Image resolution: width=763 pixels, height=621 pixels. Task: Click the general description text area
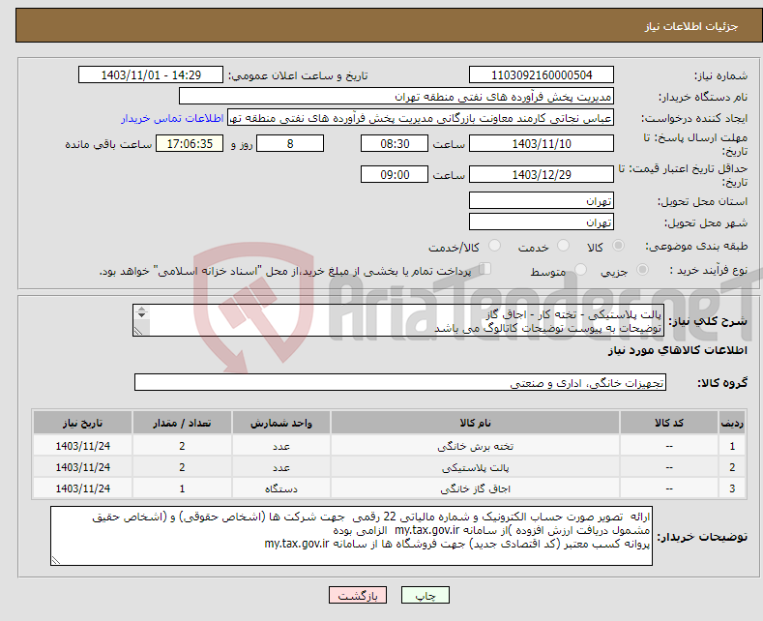[x=398, y=320]
